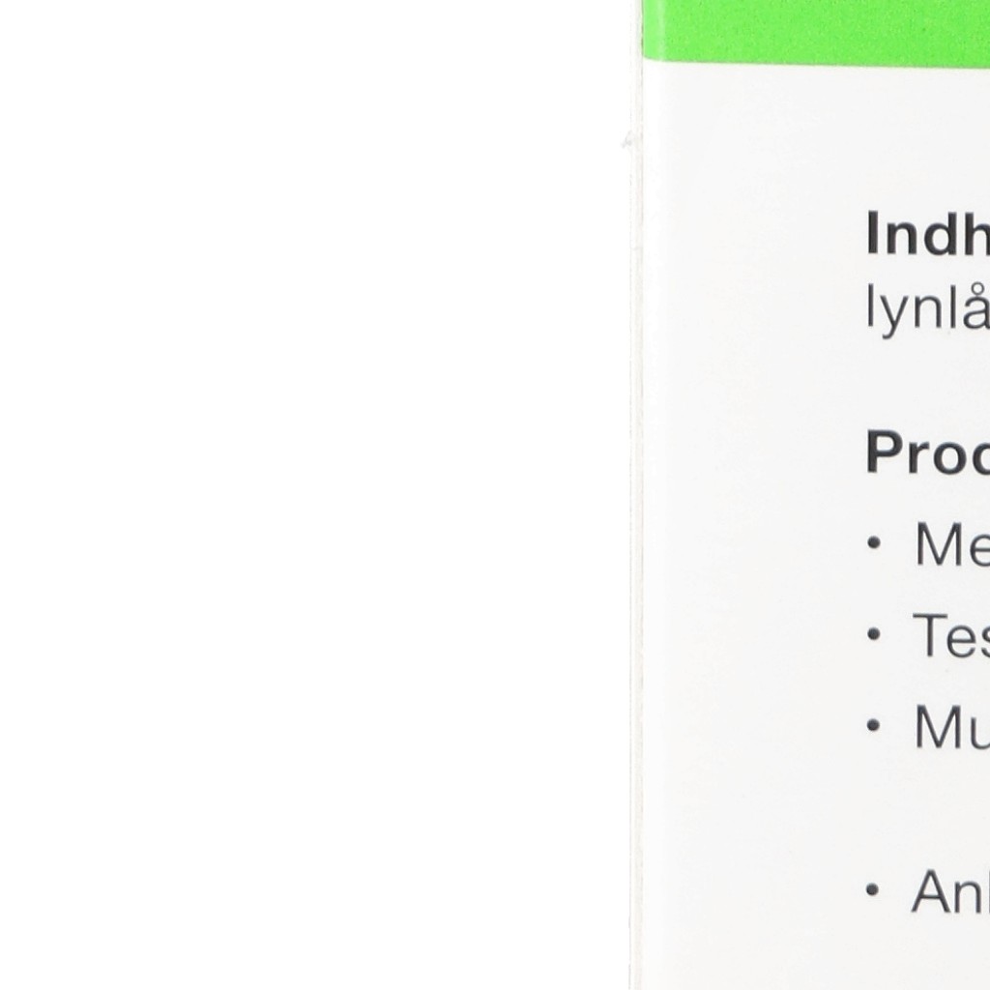This screenshot has width=990, height=990.
Task: Click the bold "Indh" heading text
Action: [926, 235]
